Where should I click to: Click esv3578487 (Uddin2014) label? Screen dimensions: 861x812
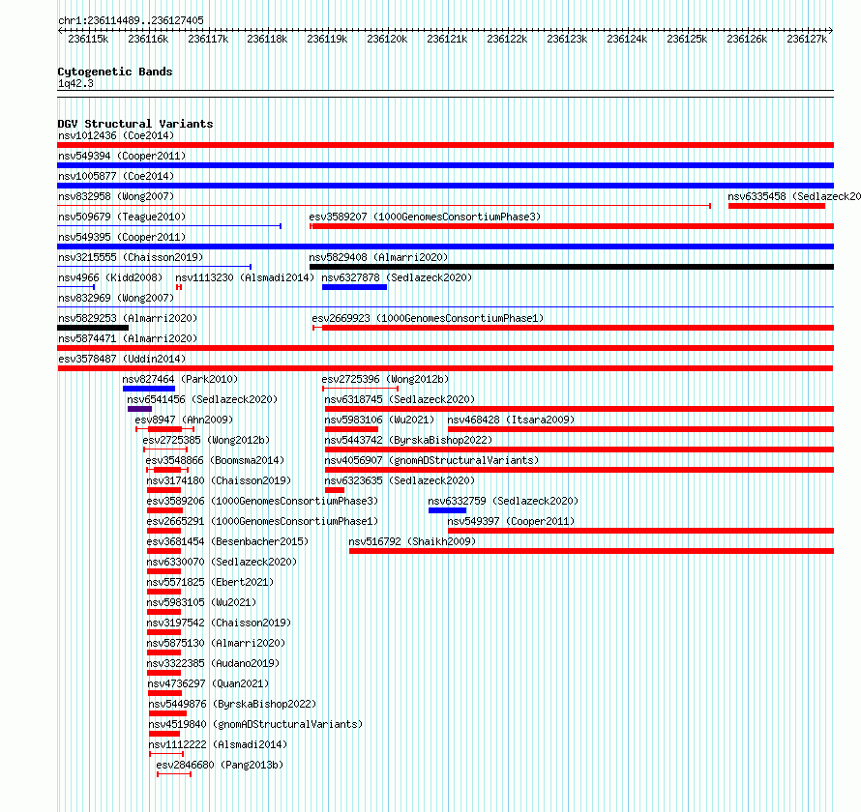(x=122, y=359)
